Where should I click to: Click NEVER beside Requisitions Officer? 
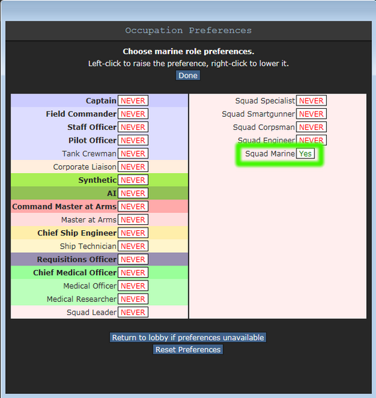pyautogui.click(x=133, y=259)
